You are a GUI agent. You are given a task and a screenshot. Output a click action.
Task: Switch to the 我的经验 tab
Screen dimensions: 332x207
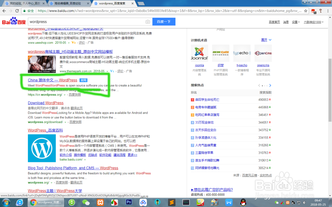point(25,3)
